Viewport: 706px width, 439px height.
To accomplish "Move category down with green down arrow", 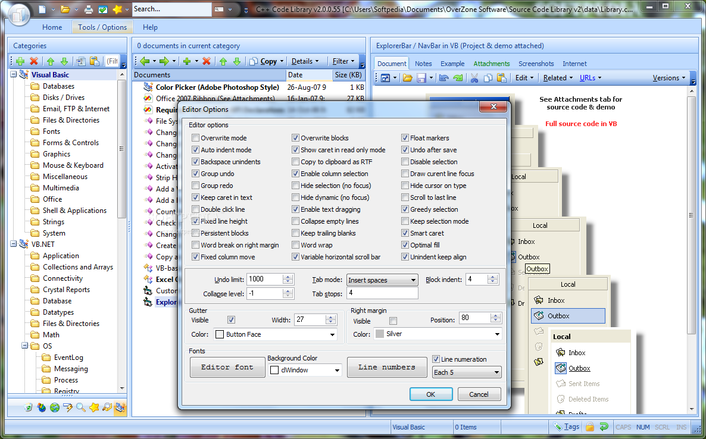I will [x=64, y=61].
